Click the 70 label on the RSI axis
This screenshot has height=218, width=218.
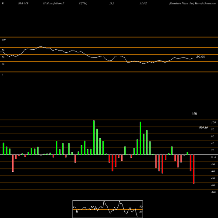3,50
